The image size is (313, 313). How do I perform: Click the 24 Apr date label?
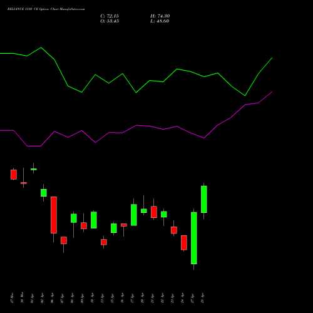click(182, 298)
